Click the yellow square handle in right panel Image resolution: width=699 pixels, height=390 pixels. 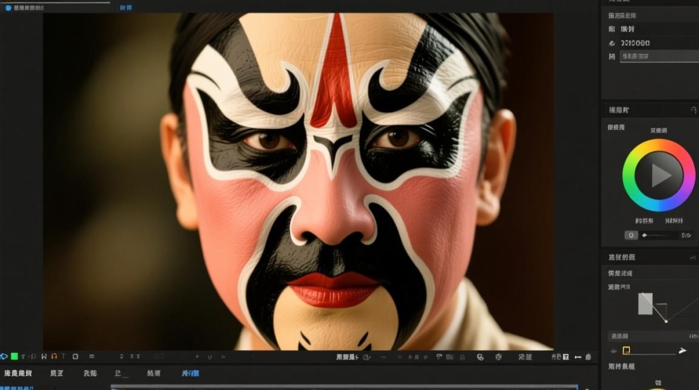pos(626,350)
